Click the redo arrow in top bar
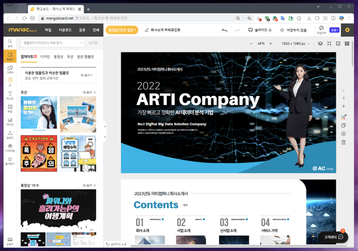This screenshot has height=251, width=358. 237,30
